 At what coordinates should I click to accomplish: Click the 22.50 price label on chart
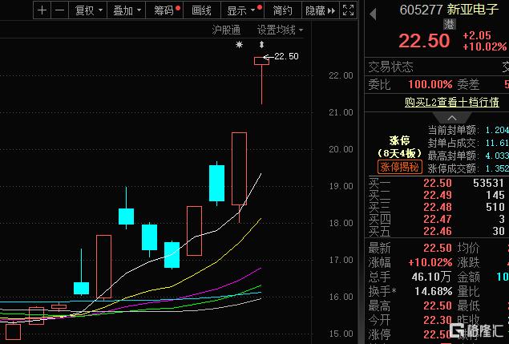tap(286, 56)
